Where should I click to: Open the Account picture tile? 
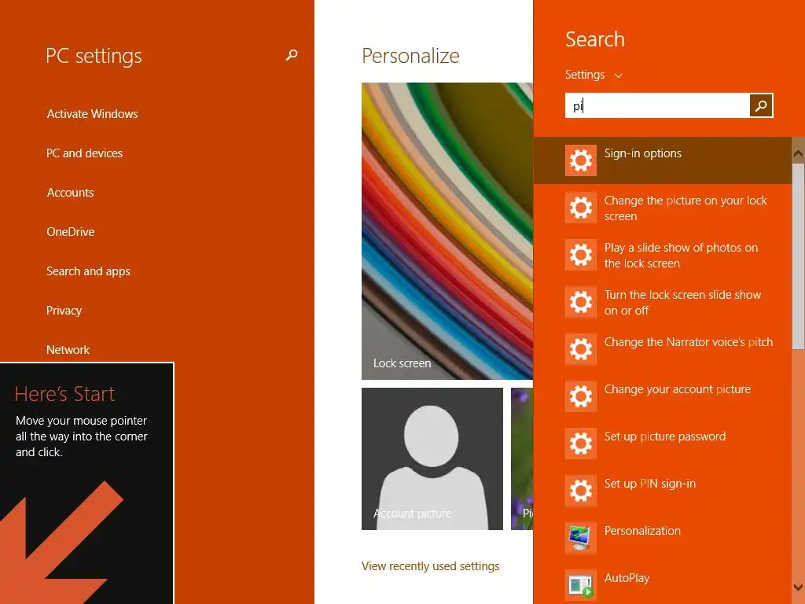click(432, 459)
